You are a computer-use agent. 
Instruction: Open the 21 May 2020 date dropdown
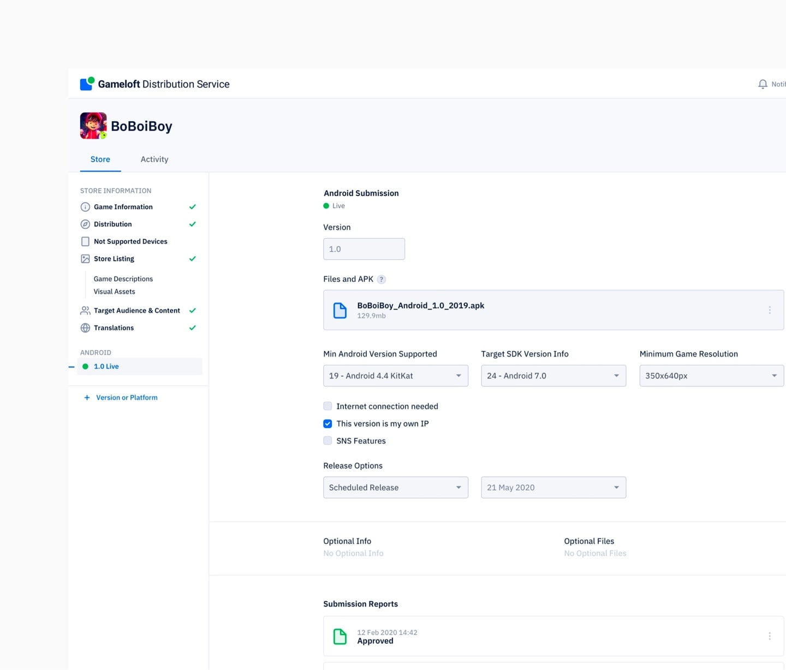pos(553,488)
